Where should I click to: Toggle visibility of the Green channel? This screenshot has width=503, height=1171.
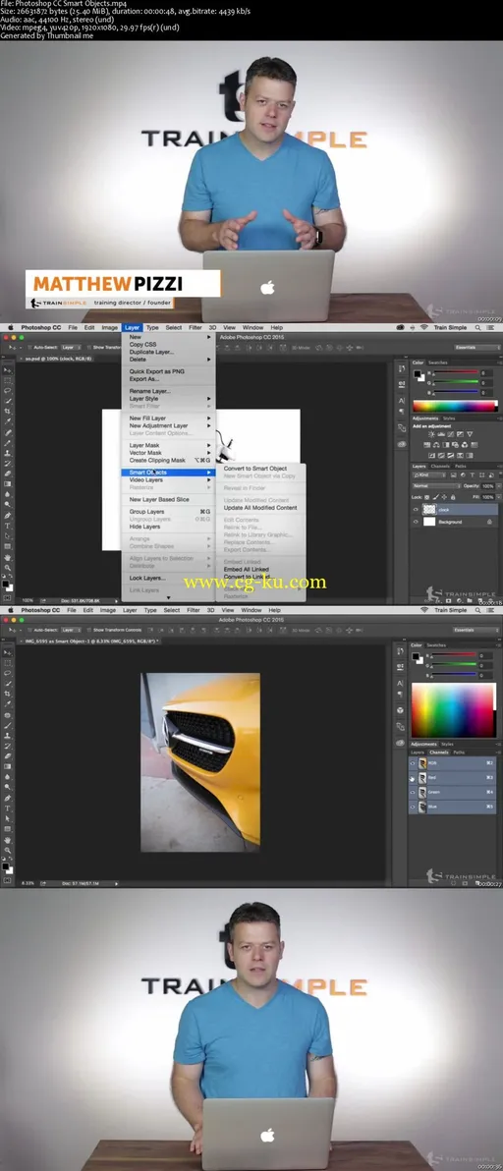point(414,792)
